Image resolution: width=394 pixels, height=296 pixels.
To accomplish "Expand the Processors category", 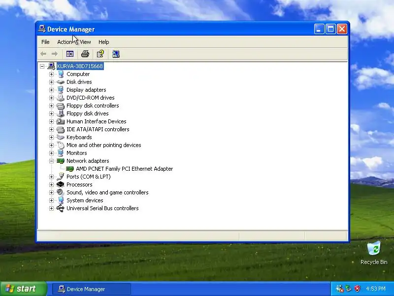I will tap(52, 185).
